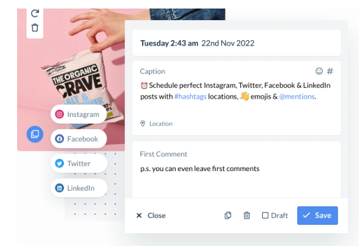Select the LinkedIn platform pill
The image size is (359, 246).
(x=79, y=188)
